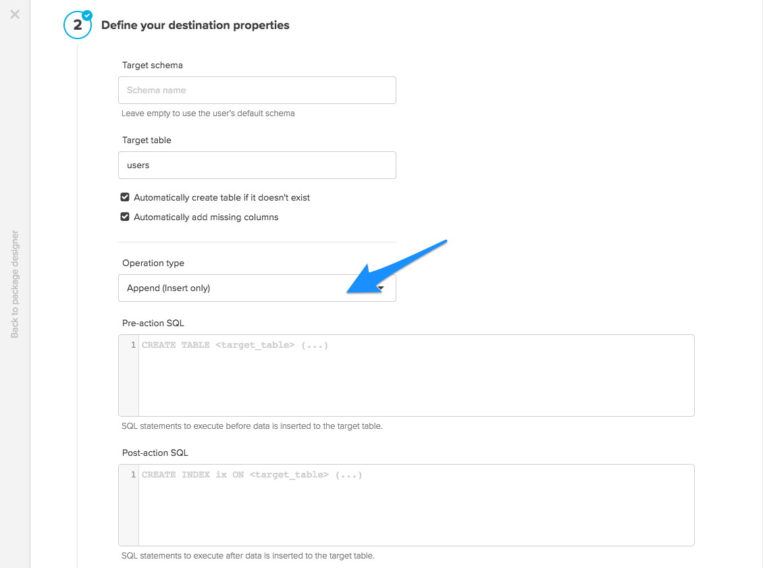The height and width of the screenshot is (568, 763).
Task: Uncheck "Automatically add missing columns"
Action: pos(125,216)
